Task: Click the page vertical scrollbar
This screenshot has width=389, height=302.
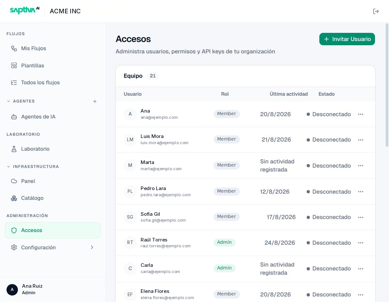Action: 387,85
